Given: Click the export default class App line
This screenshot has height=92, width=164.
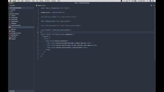Looking at the screenshot, I should click(57, 34).
